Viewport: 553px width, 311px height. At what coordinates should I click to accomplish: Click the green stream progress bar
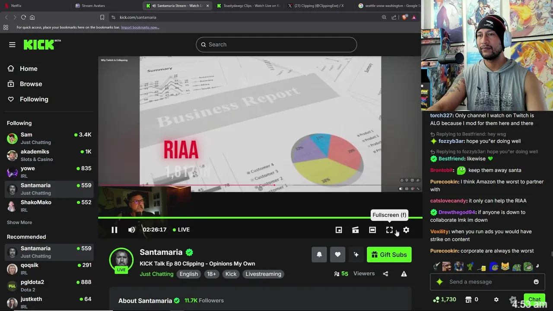coord(260,218)
